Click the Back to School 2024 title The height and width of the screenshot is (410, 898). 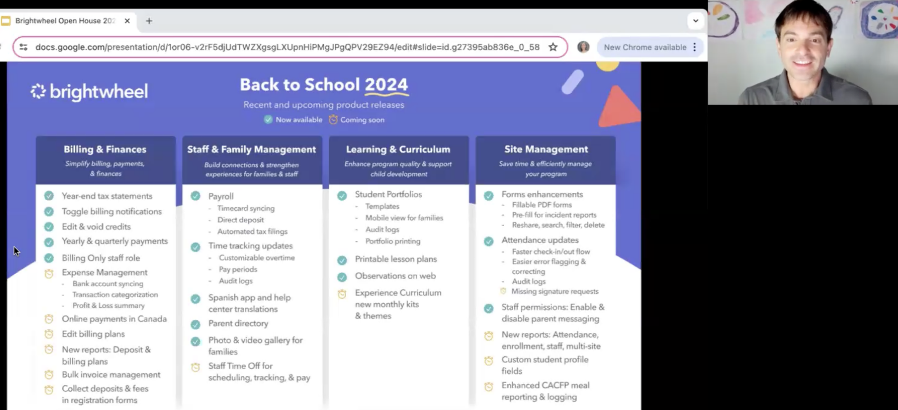324,85
